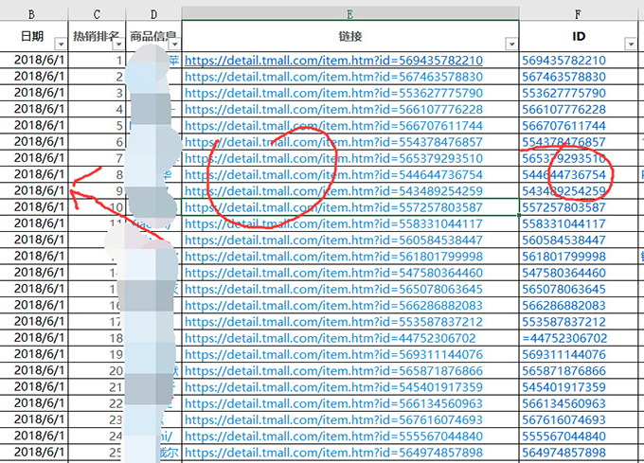Image resolution: width=644 pixels, height=463 pixels.
Task: Open tmall link with id=567463578830
Action: coord(333,77)
